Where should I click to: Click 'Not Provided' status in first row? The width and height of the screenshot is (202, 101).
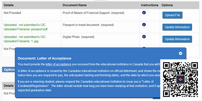(x=12, y=13)
